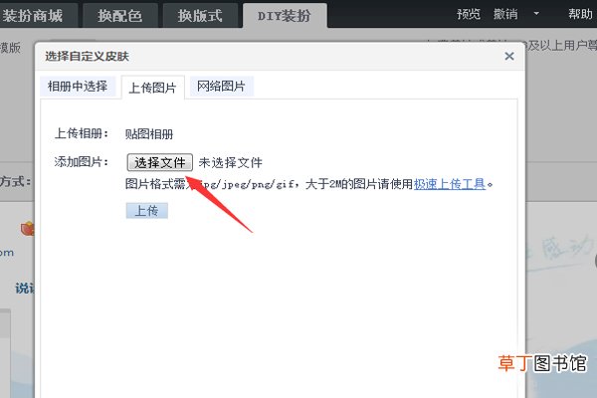This screenshot has width=597, height=398.
Task: Close the 选择自定义皮肤 dialog
Action: click(509, 57)
